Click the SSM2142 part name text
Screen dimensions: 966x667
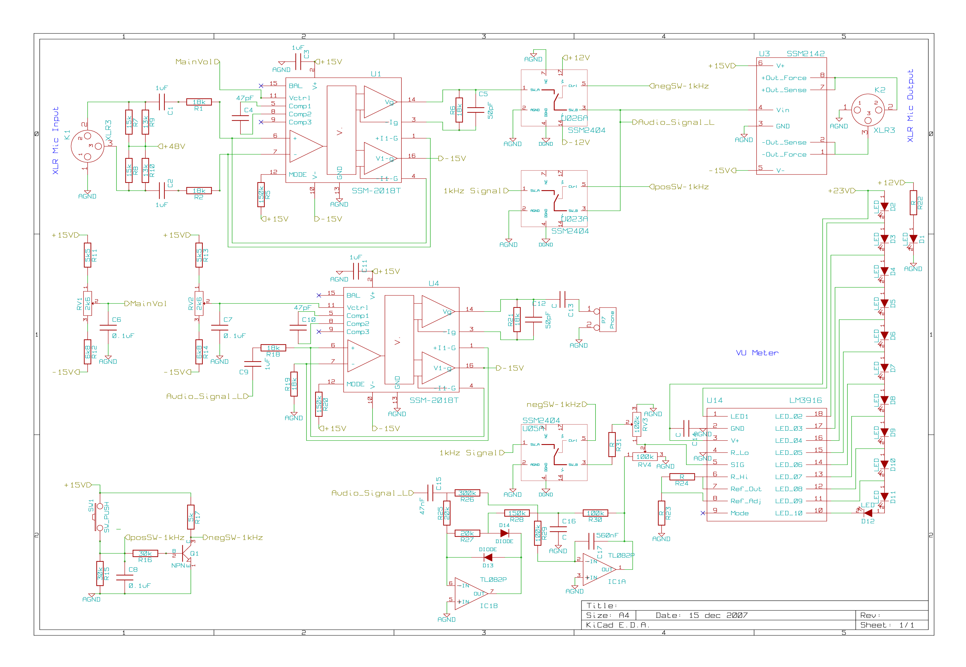click(x=805, y=54)
